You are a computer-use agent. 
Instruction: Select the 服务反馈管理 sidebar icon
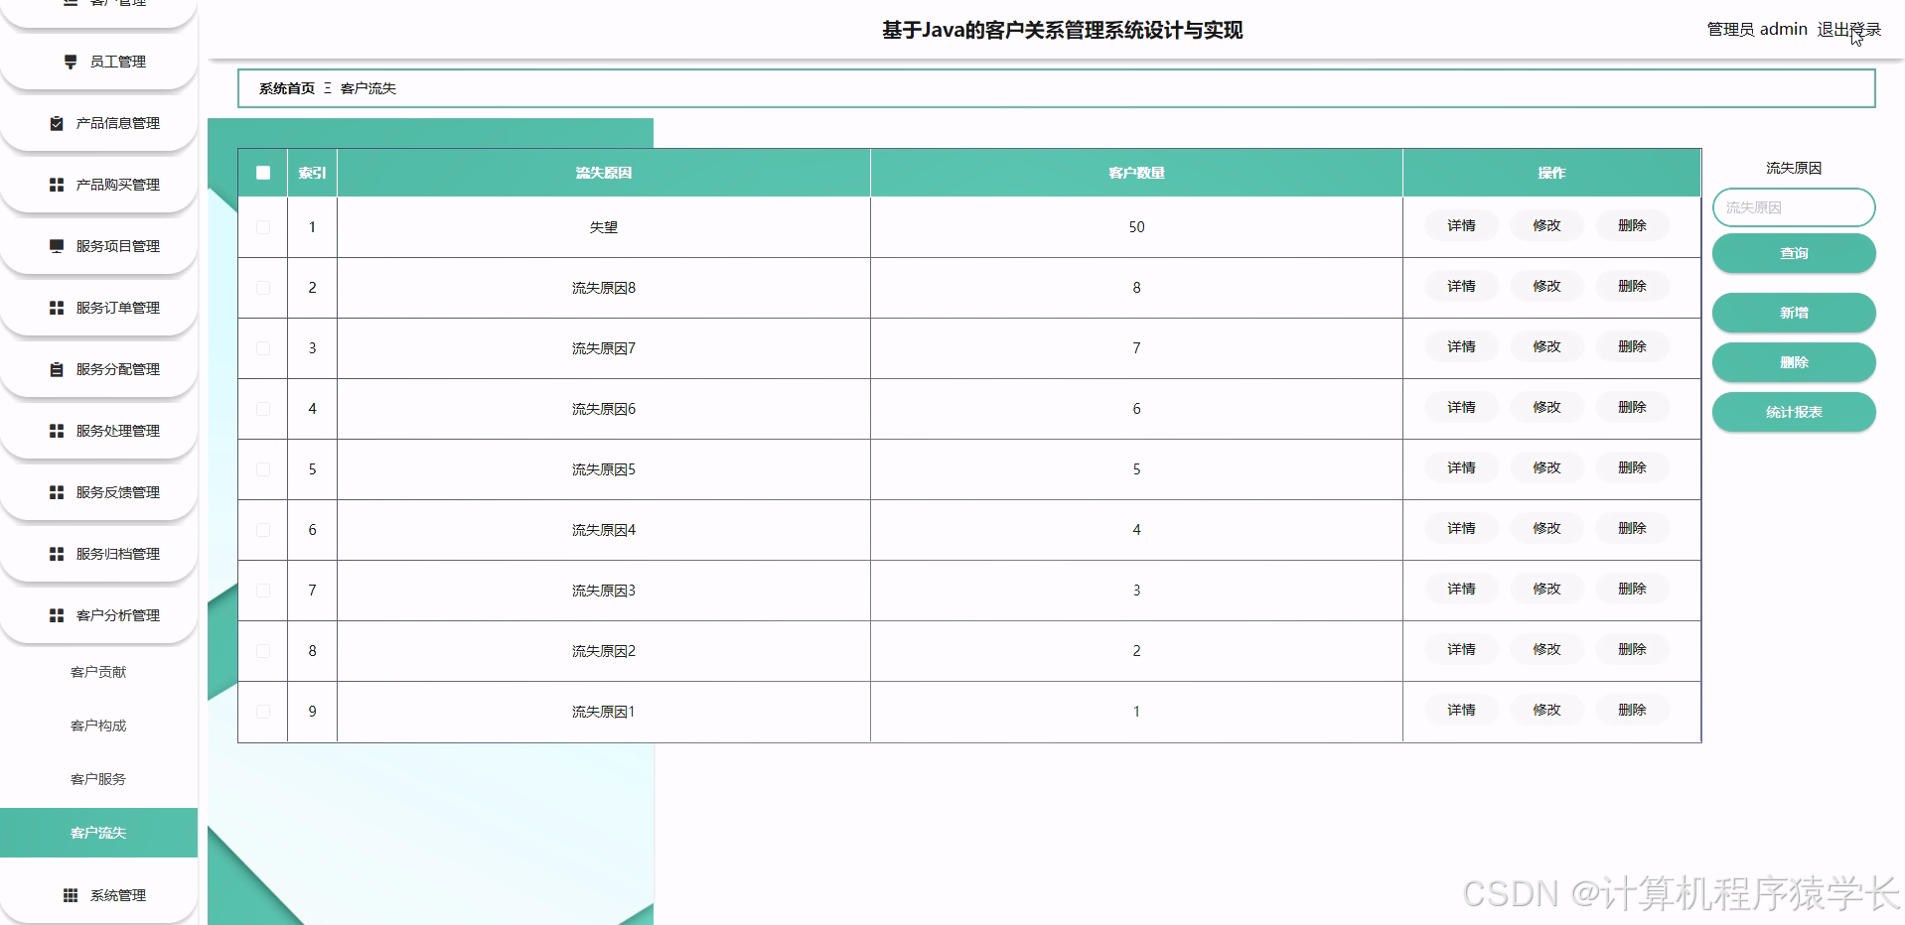coord(56,492)
